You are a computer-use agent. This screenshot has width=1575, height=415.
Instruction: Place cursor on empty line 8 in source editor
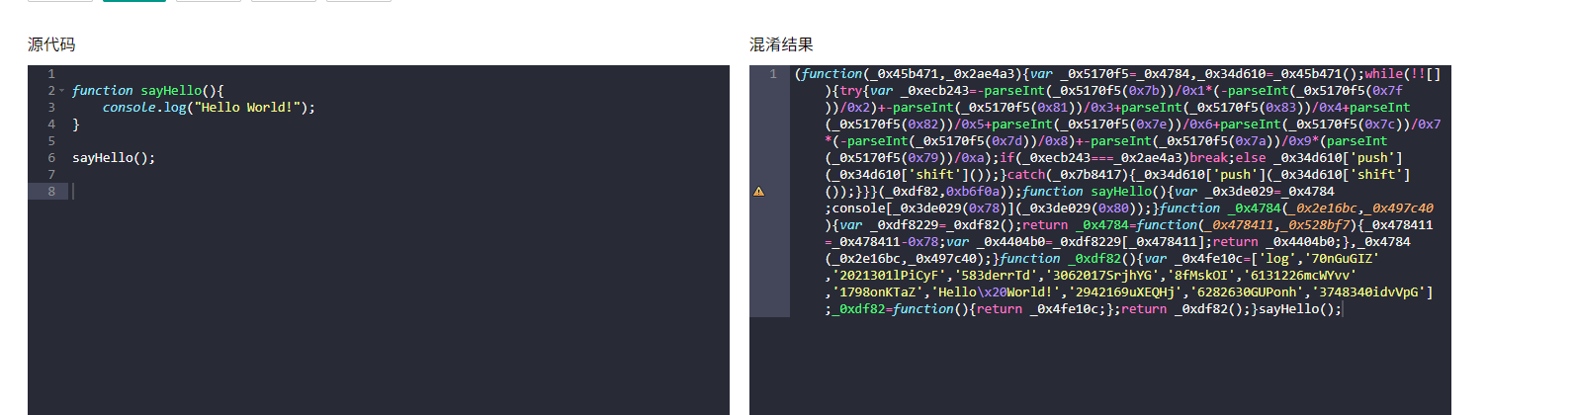point(398,192)
